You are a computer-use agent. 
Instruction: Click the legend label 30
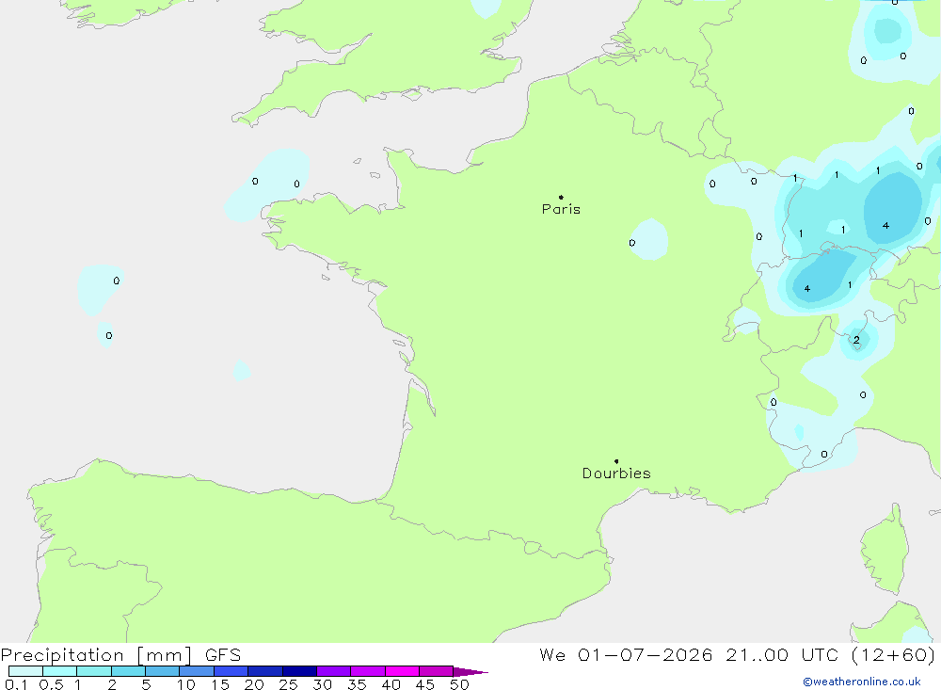(x=323, y=684)
